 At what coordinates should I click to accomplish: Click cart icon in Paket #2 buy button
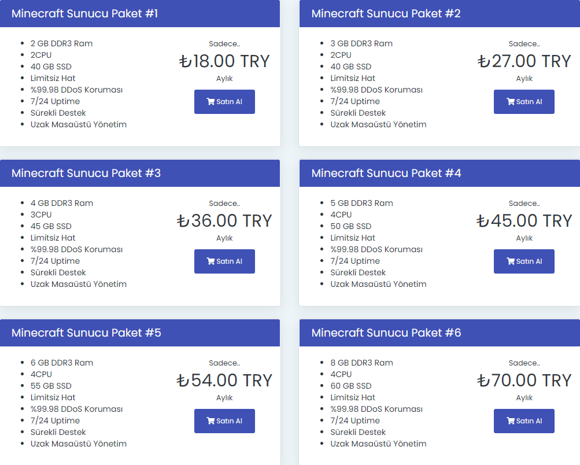511,101
